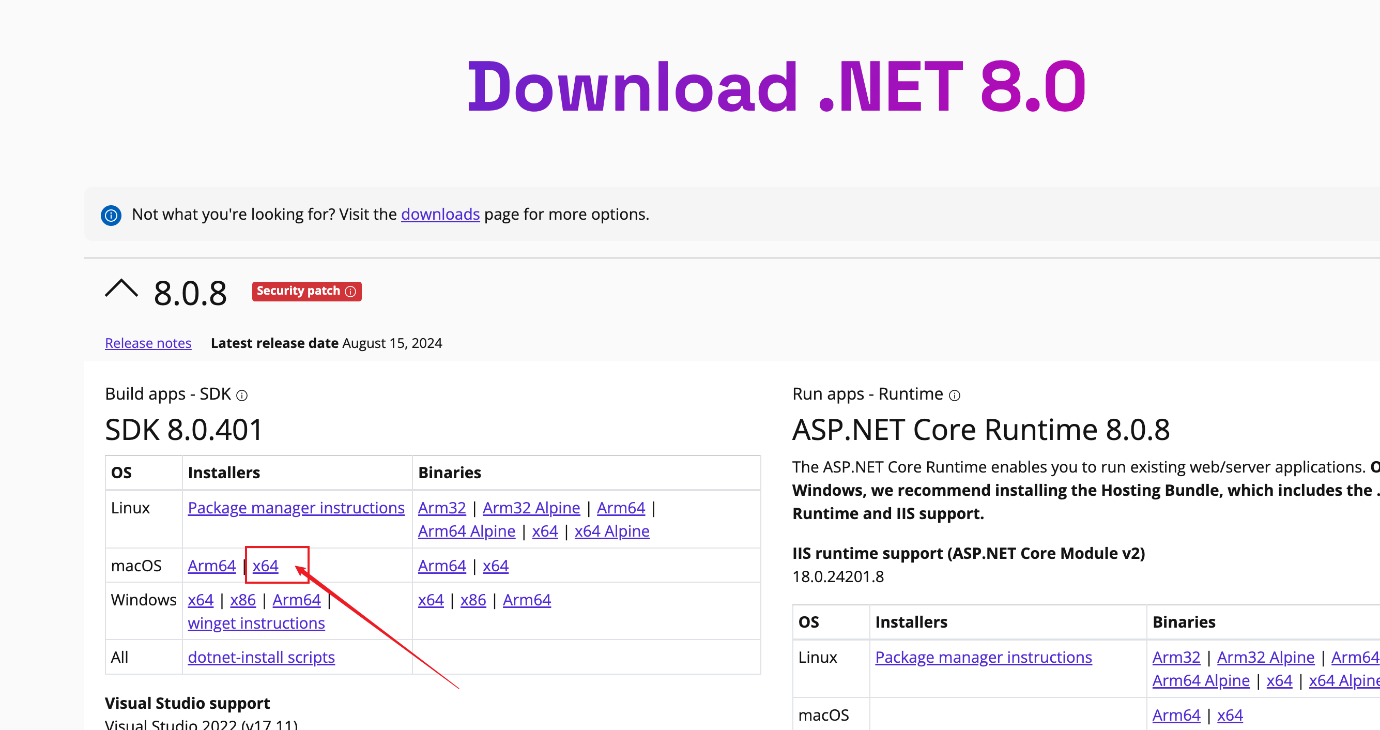Viewport: 1380px width, 730px height.
Task: Open dotnet-install scripts link
Action: click(x=261, y=657)
